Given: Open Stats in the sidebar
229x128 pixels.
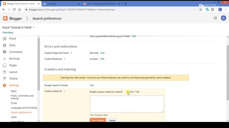Looking at the screenshot, I should tap(12, 45).
